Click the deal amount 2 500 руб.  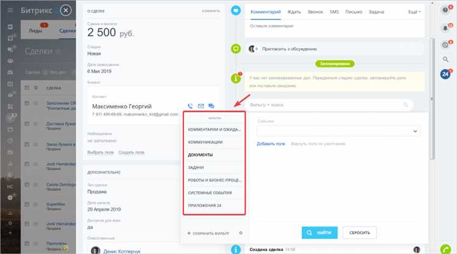coord(110,32)
